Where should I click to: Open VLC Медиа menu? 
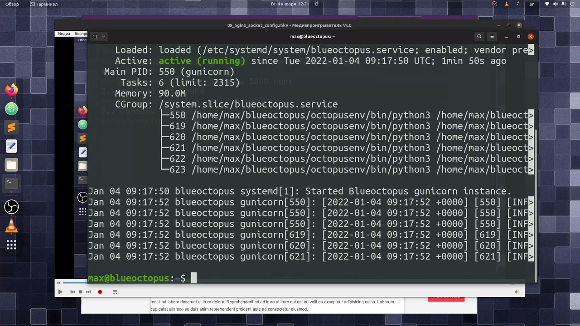[64, 34]
